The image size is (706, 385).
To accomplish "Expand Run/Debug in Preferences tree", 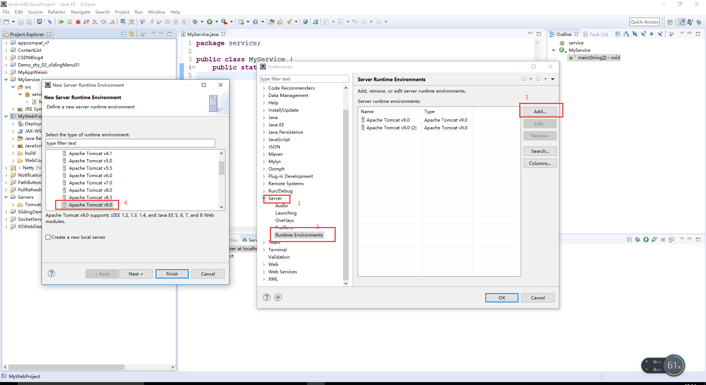I will 264,191.
